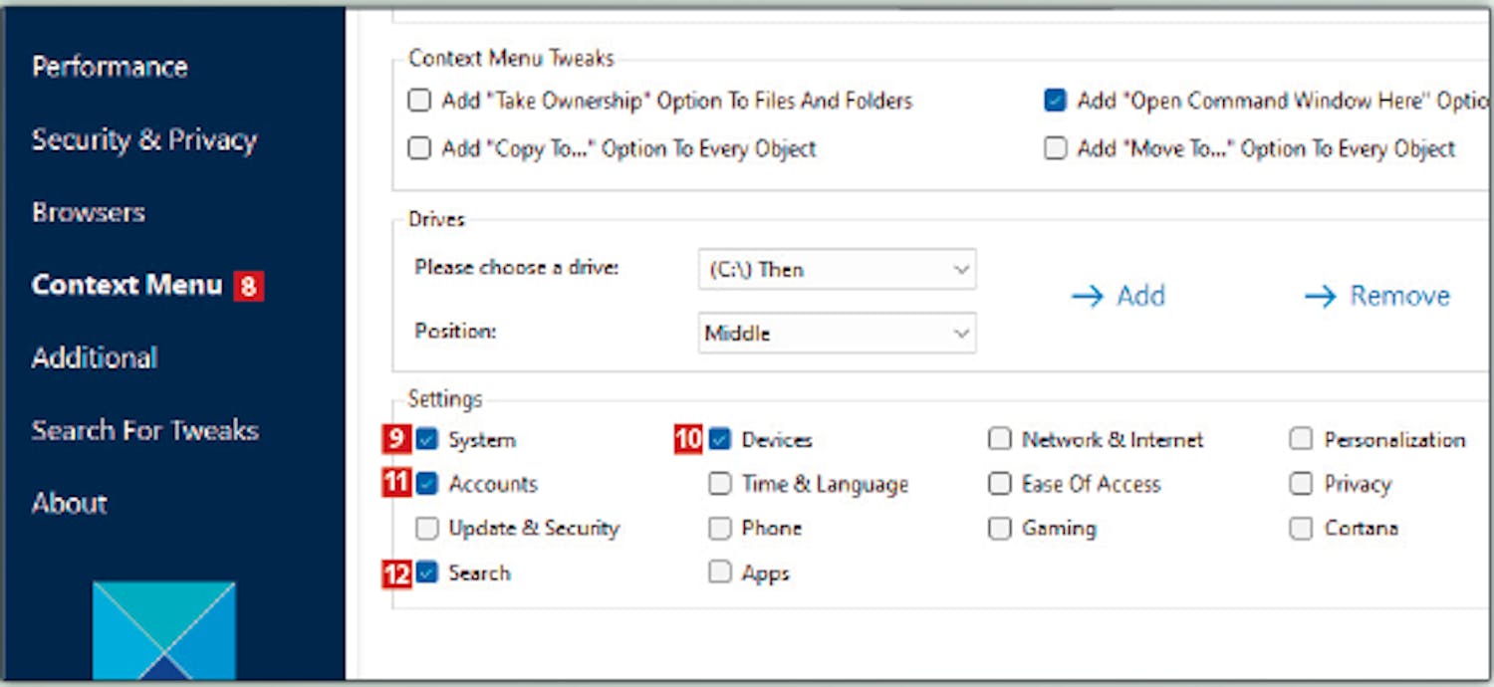Viewport: 1494px width, 687px height.
Task: Click the Add button with arrow
Action: tap(1118, 296)
